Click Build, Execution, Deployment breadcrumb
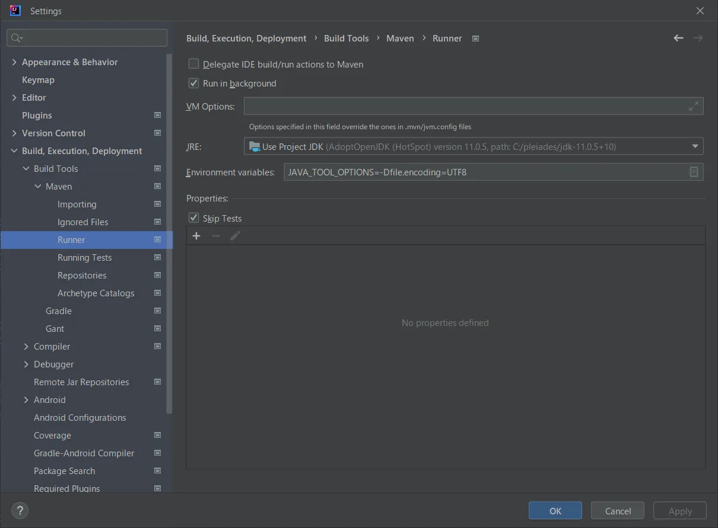Screen dimensions: 718x528 click(x=246, y=38)
